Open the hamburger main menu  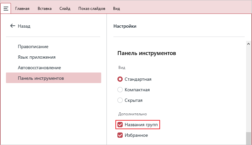click(6, 8)
